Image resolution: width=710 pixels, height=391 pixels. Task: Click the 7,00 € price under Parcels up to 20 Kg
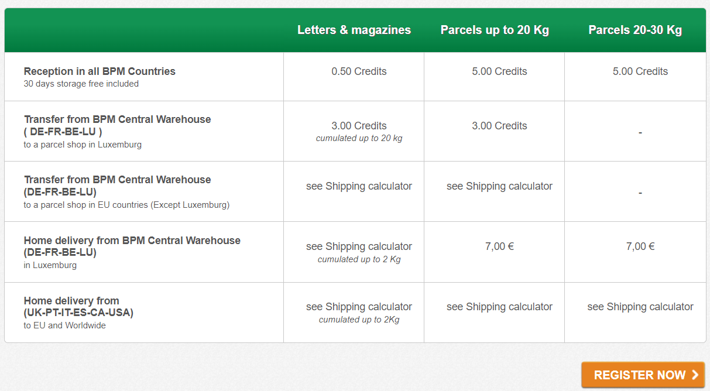click(499, 246)
